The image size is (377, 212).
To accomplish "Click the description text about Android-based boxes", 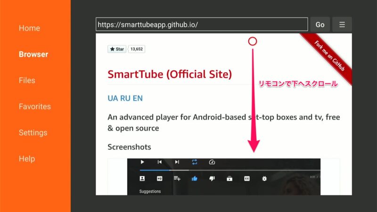I will click(x=224, y=122).
